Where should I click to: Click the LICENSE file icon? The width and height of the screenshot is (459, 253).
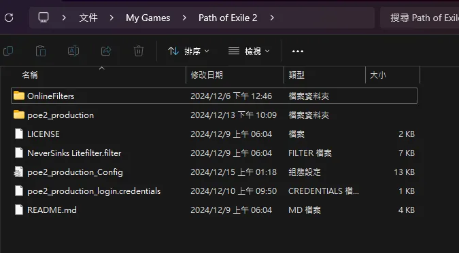(x=19, y=134)
